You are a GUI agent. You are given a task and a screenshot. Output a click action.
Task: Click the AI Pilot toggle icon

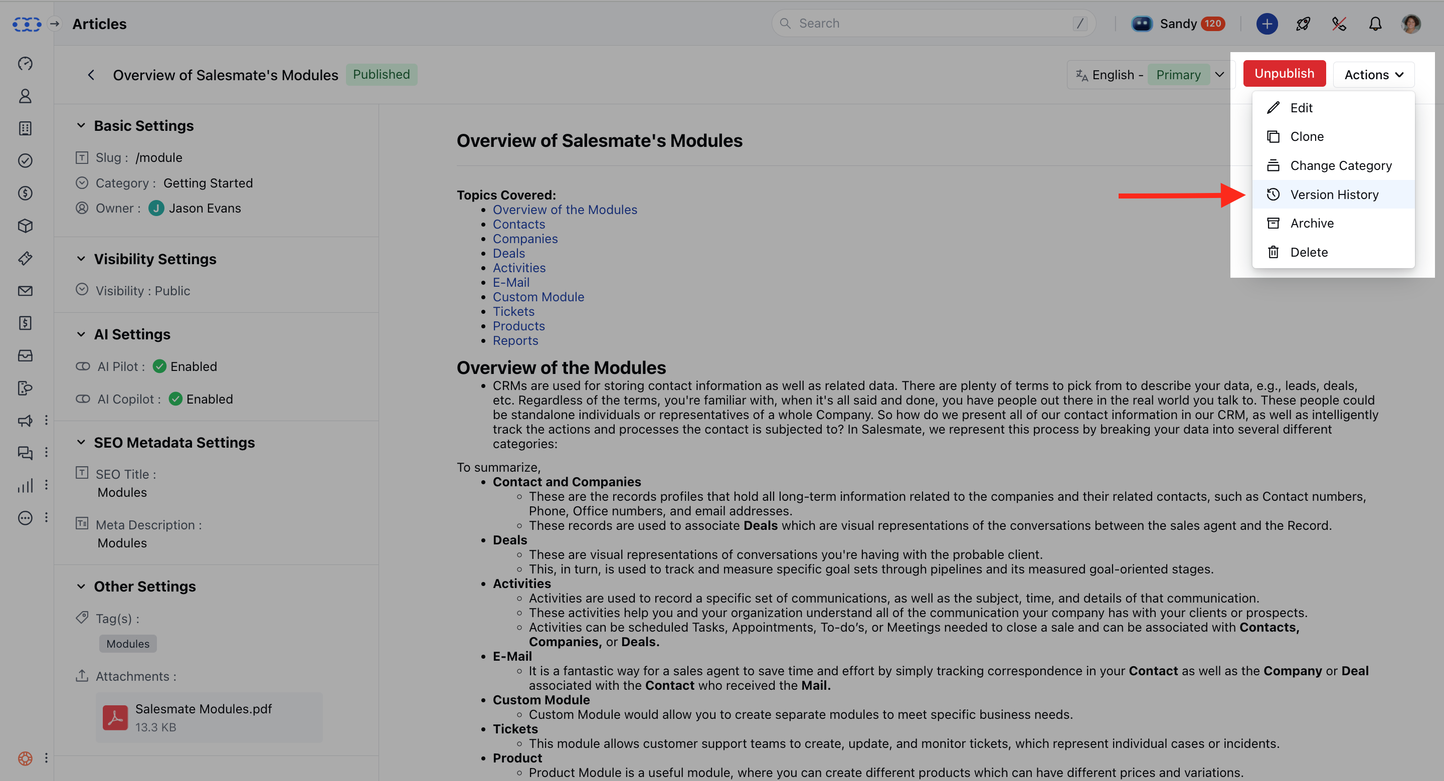83,366
